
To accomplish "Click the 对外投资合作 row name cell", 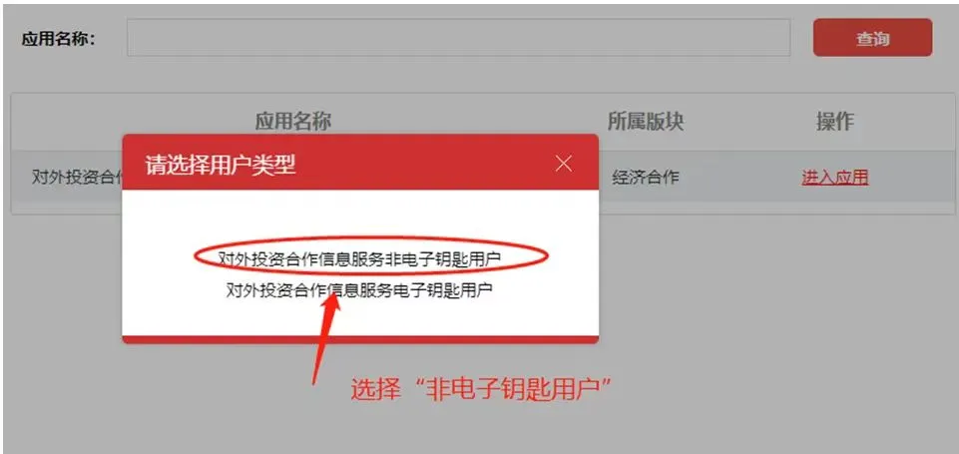I will tap(77, 178).
